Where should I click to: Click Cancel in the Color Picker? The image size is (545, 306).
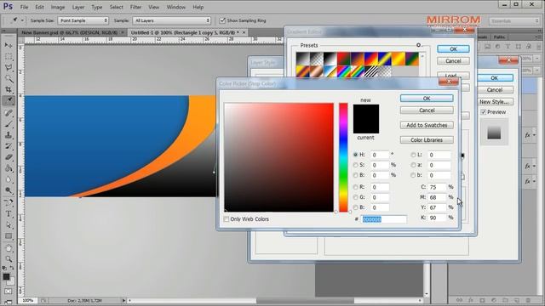427,110
